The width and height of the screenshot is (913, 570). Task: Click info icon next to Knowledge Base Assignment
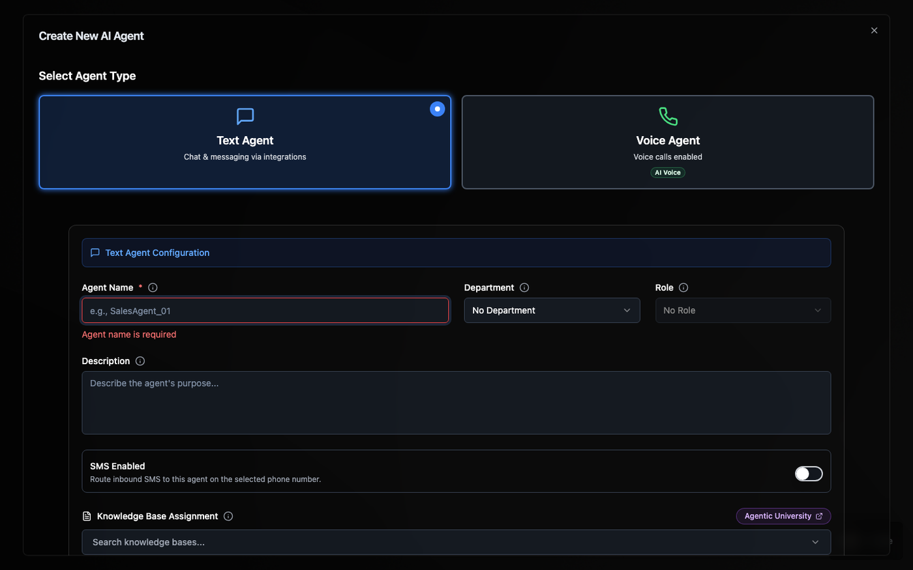228,516
